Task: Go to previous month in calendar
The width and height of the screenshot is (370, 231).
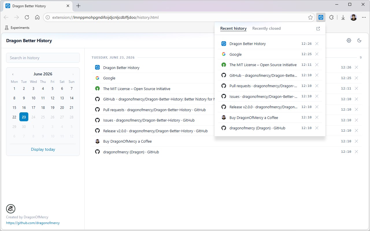Action: pos(13,74)
